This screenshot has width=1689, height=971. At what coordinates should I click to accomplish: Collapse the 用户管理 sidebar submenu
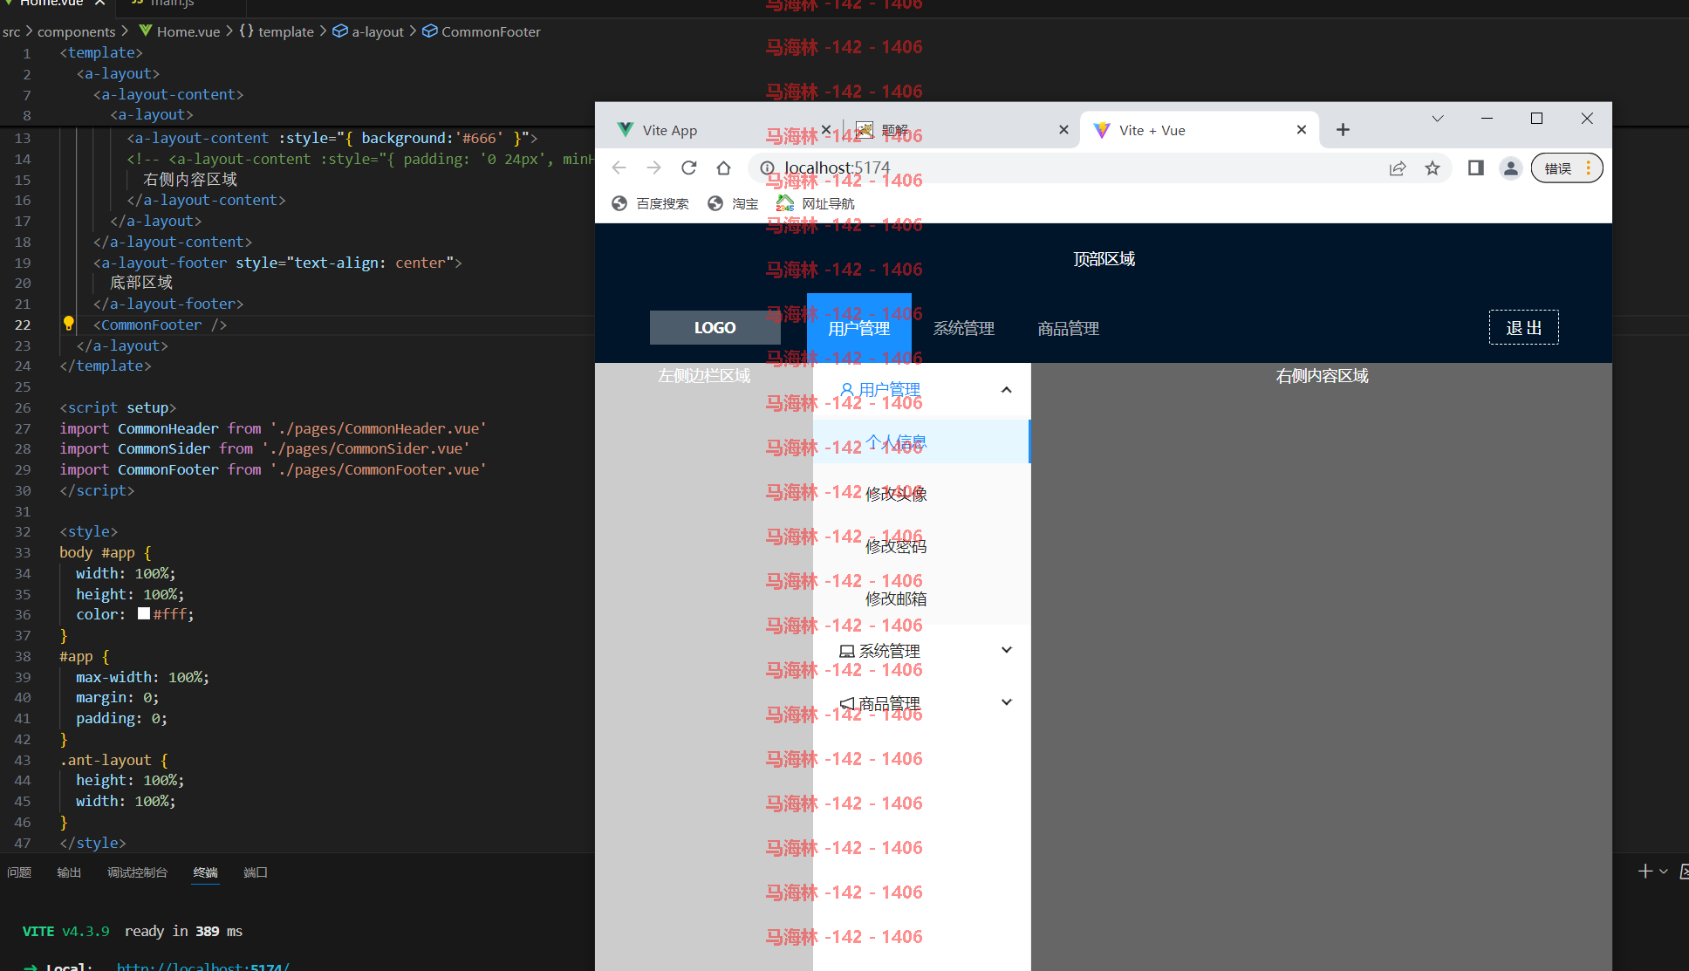[x=922, y=390]
